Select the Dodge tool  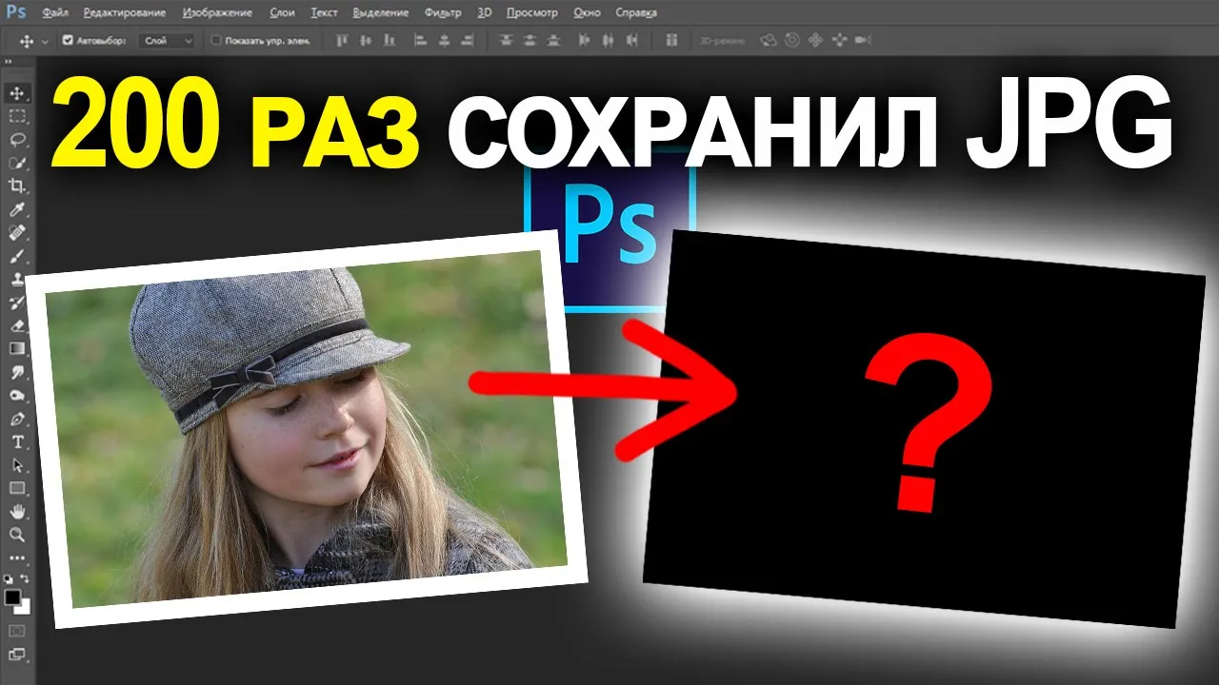17,396
